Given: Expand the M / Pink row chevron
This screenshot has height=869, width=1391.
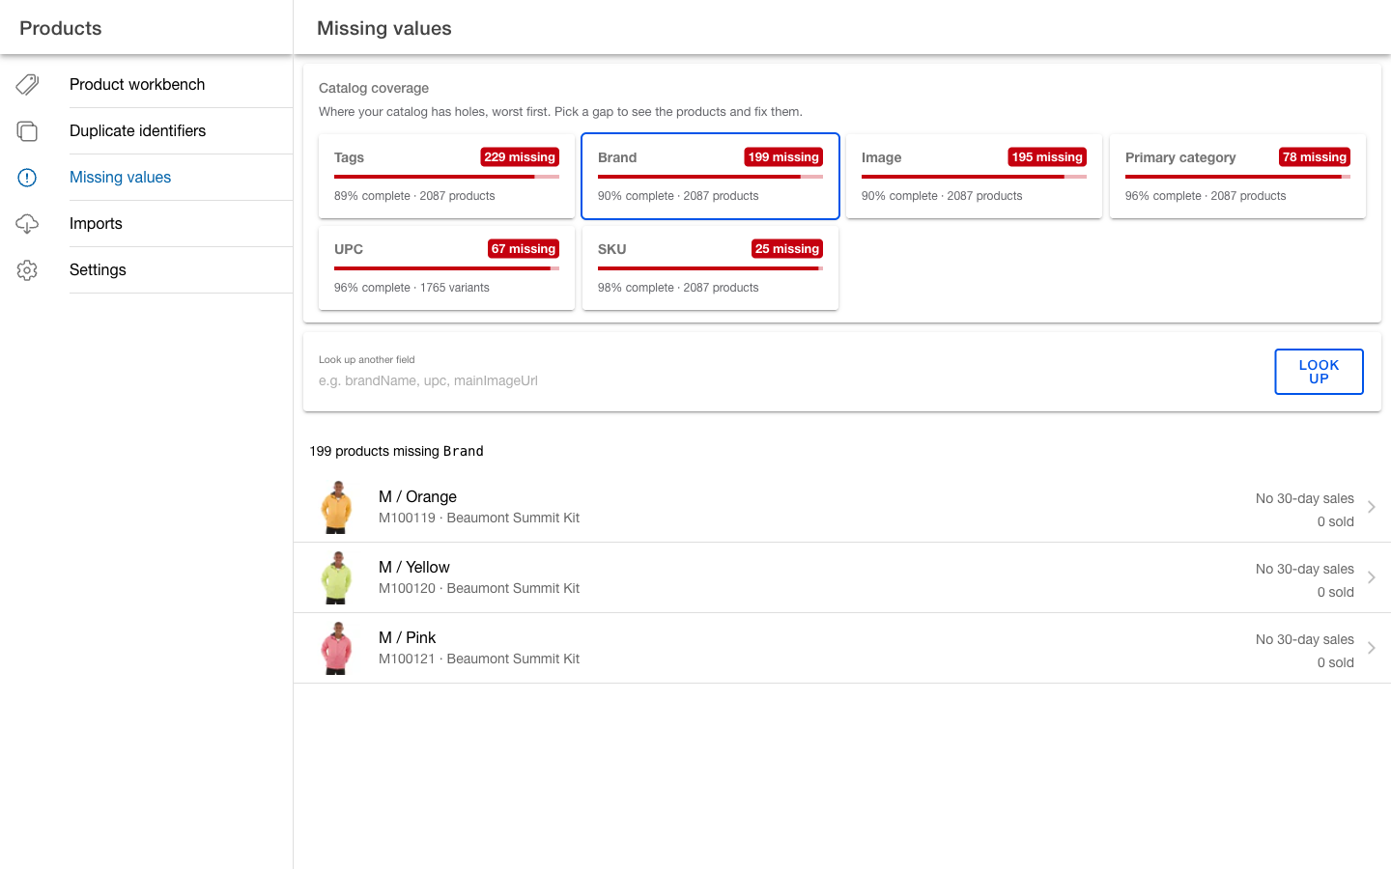Looking at the screenshot, I should pyautogui.click(x=1371, y=648).
